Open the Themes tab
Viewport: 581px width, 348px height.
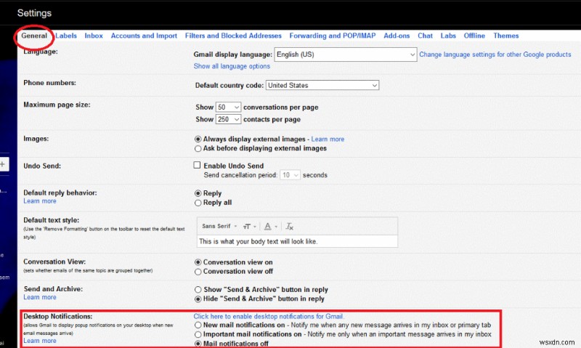coord(505,36)
